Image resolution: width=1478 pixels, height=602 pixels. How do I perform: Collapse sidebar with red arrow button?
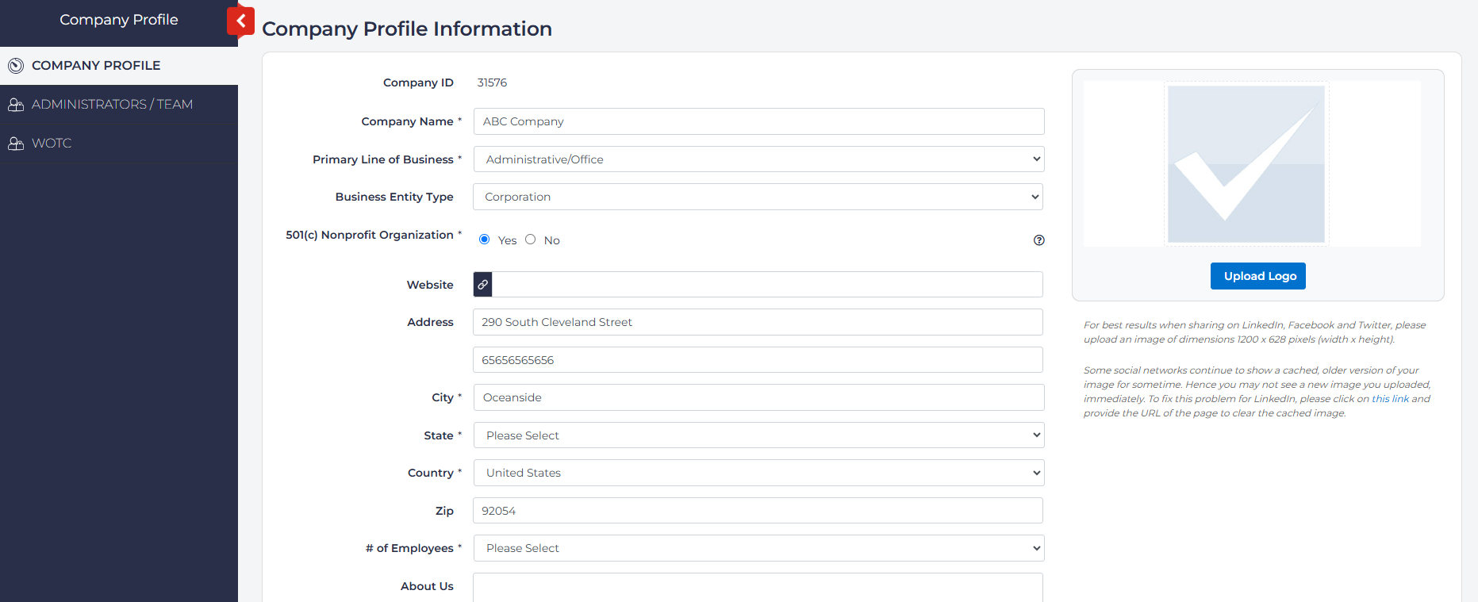[x=240, y=21]
